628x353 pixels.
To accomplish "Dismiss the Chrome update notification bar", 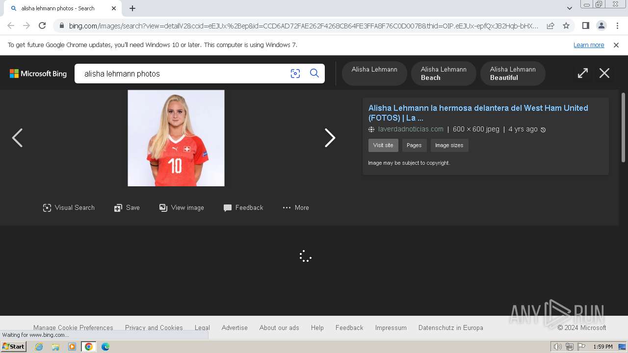I will (x=616, y=45).
